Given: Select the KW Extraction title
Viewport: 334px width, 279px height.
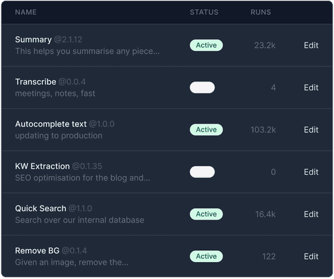Looking at the screenshot, I should (x=42, y=166).
